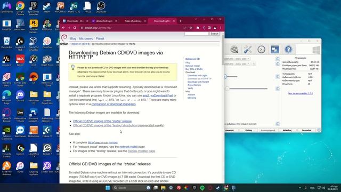Open Chrome extensions puzzle icon
Viewport: 341px width, 192px height.
pos(198,28)
